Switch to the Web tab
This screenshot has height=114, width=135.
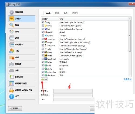coord(48,13)
